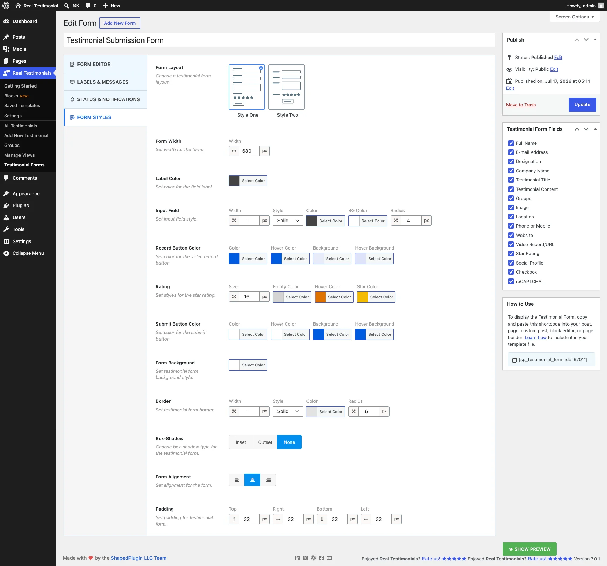Uncheck the Social Profile checkbox
This screenshot has width=607, height=566.
[x=511, y=263]
